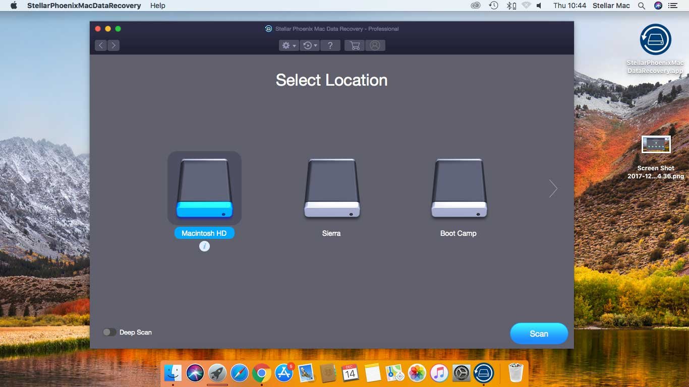Open Notes from the dock

373,373
